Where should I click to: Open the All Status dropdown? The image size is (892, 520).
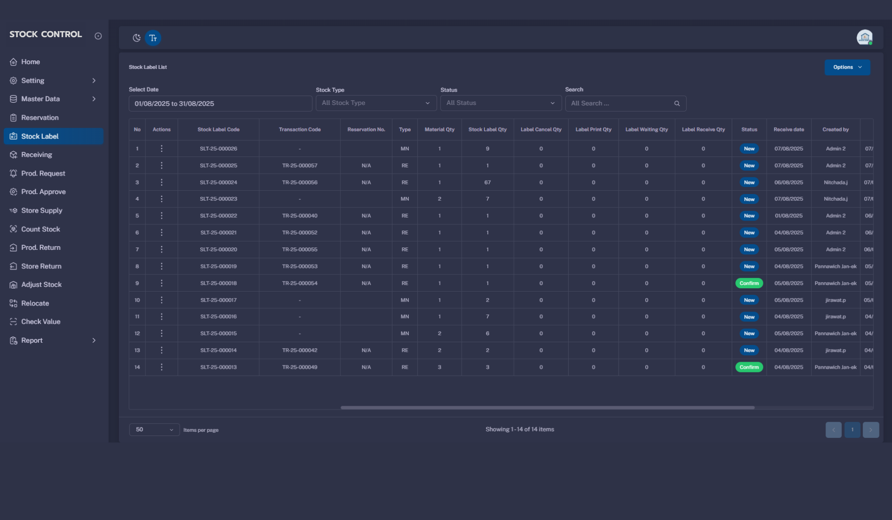(501, 103)
